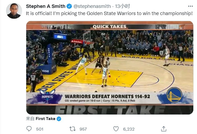Image resolution: width=197 pixels, height=134 pixels.
Task: Click the like count 6,232
Action: click(x=129, y=129)
